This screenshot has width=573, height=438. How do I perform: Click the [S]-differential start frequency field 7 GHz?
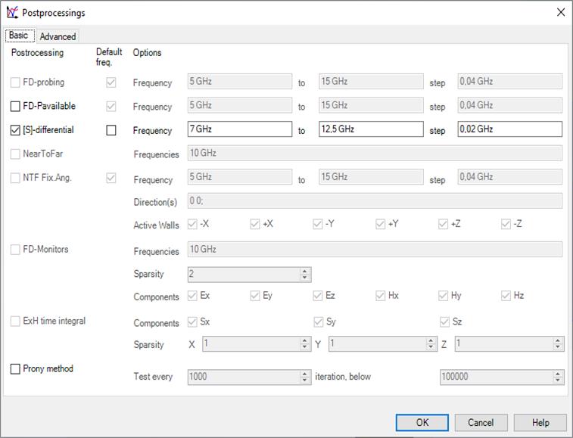coord(240,129)
